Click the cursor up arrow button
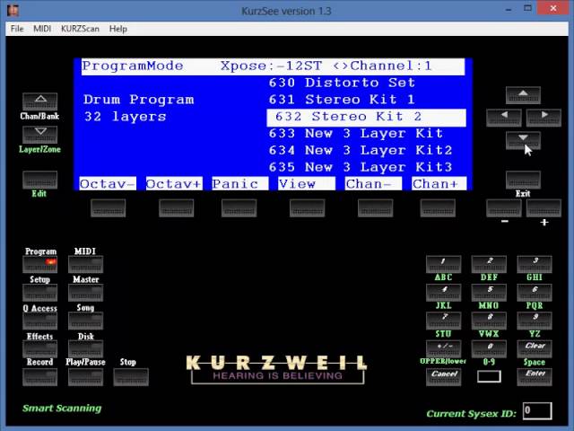This screenshot has width=574, height=431. pos(523,95)
